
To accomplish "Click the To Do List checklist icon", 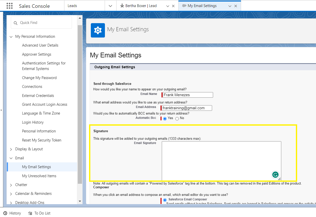I will [x=30, y=213].
